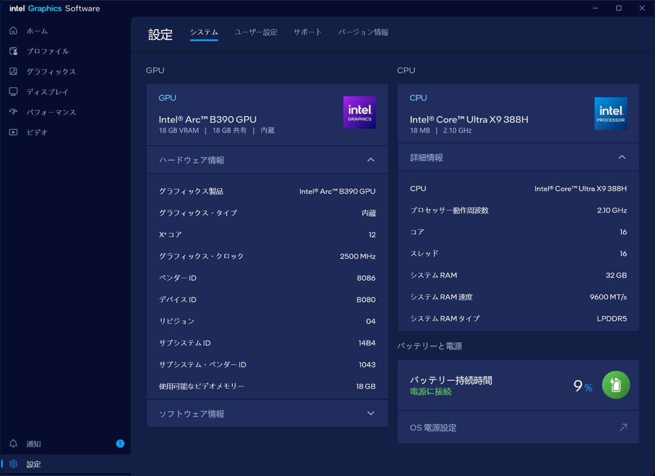
Task: Open the ホーム home icon in sidebar
Action: (x=13, y=31)
